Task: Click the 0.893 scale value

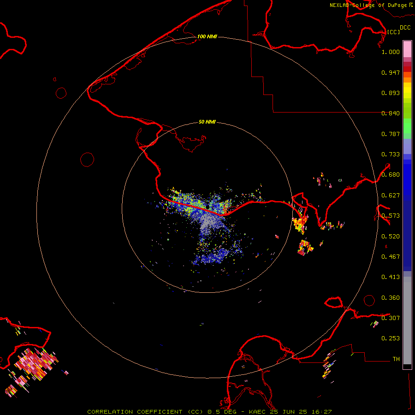Action: 391,93
